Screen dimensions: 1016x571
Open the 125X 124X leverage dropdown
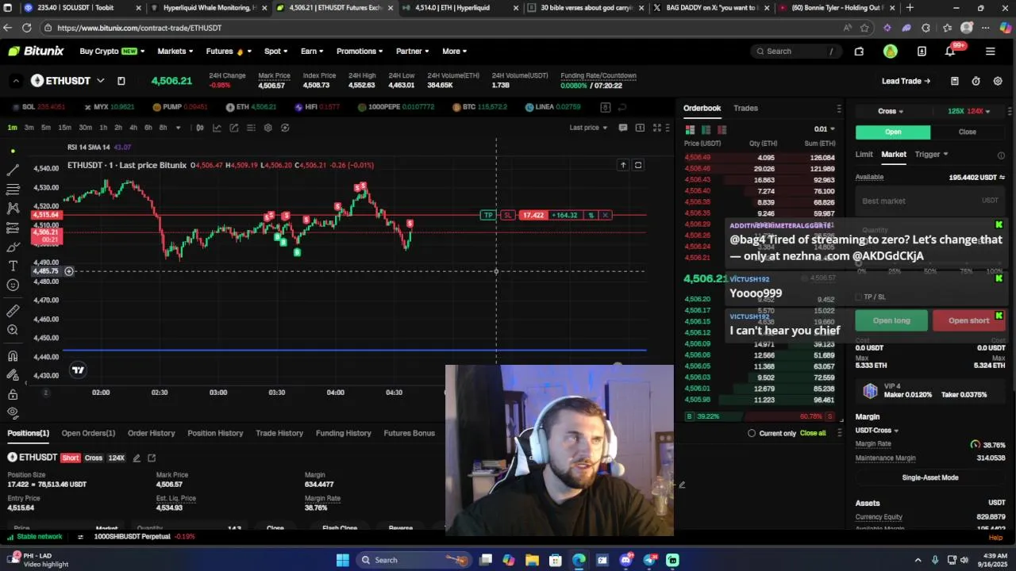pos(970,112)
